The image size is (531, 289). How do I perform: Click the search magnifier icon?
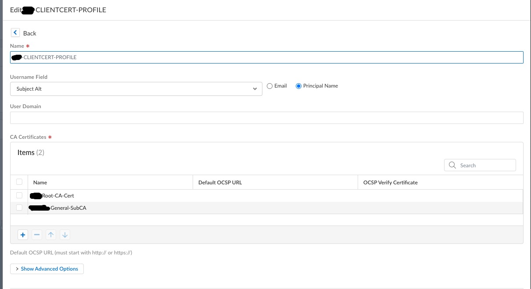452,166
